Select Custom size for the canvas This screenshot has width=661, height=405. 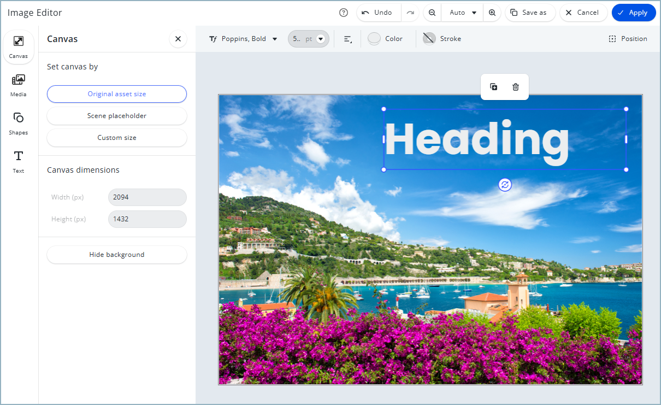(x=116, y=137)
